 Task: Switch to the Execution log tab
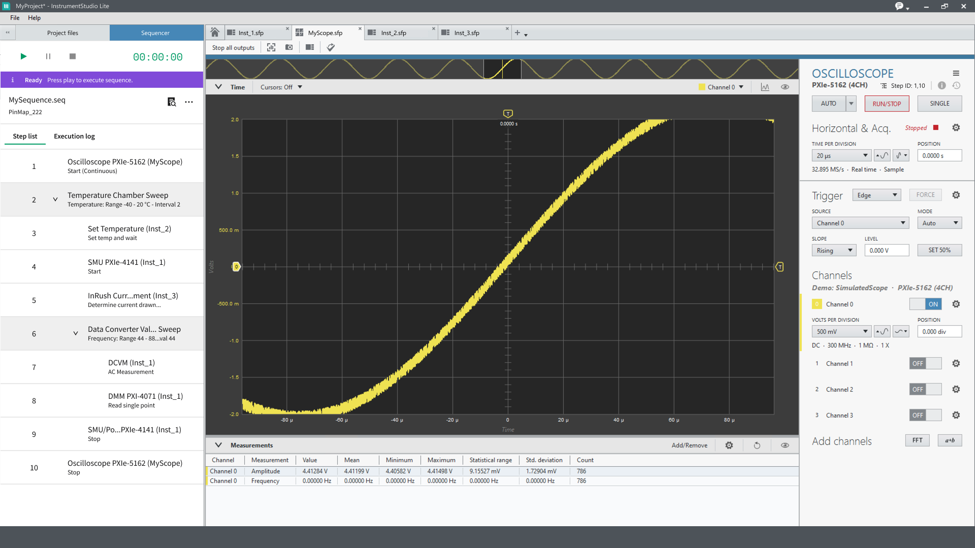74,136
